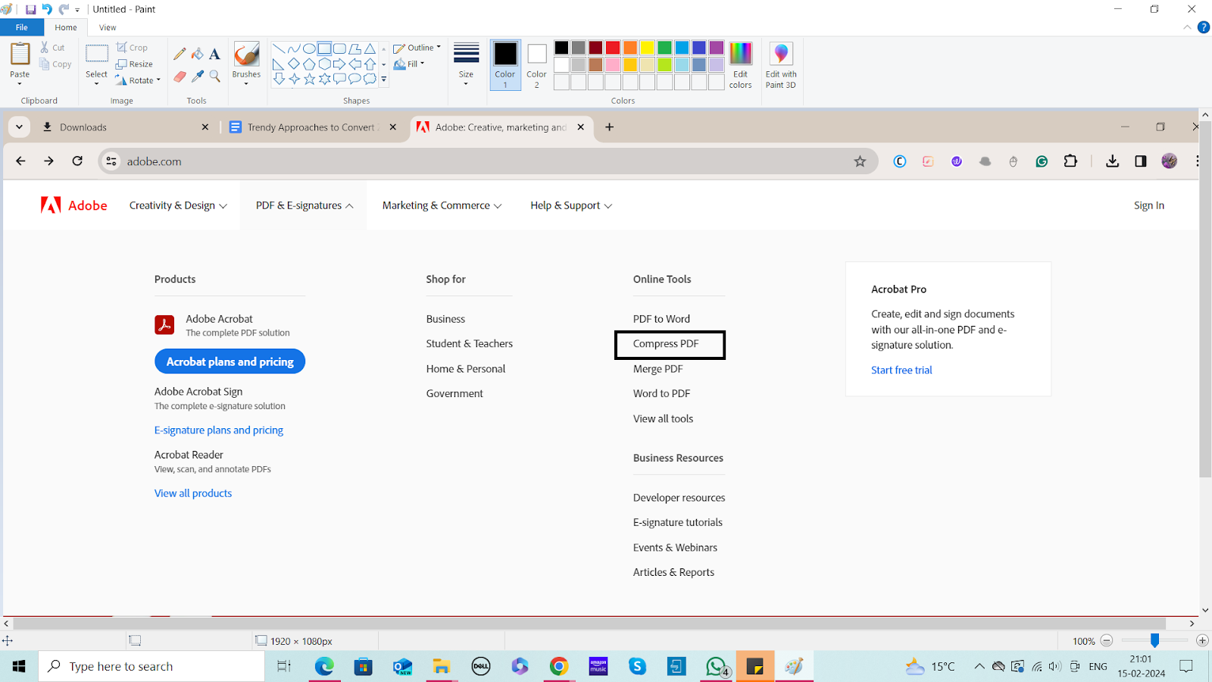Open WhatsApp from the taskbar
Viewport: 1212px width, 682px height.
tap(717, 666)
